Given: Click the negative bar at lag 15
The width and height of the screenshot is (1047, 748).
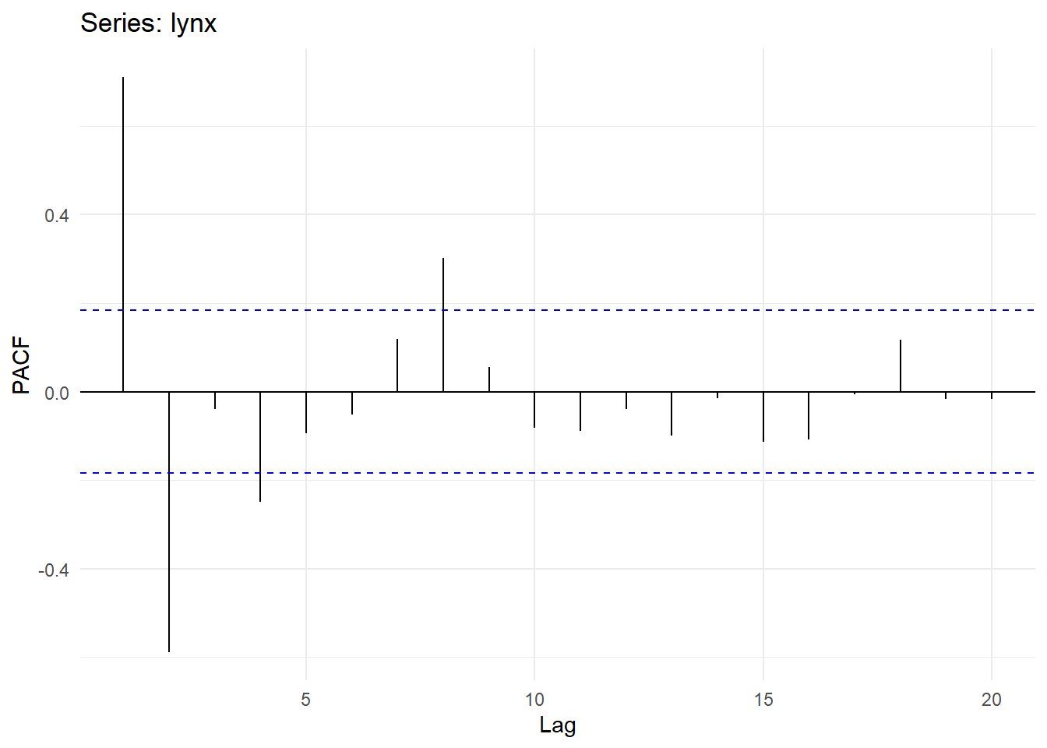Looking at the screenshot, I should pyautogui.click(x=763, y=417).
